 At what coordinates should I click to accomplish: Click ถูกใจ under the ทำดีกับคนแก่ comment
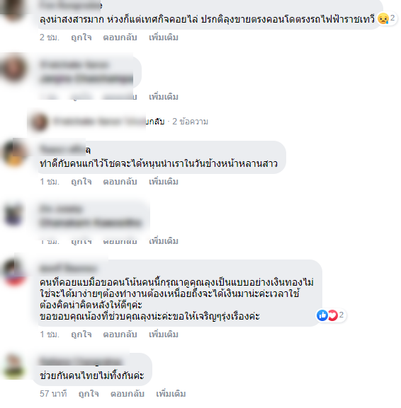tap(81, 181)
